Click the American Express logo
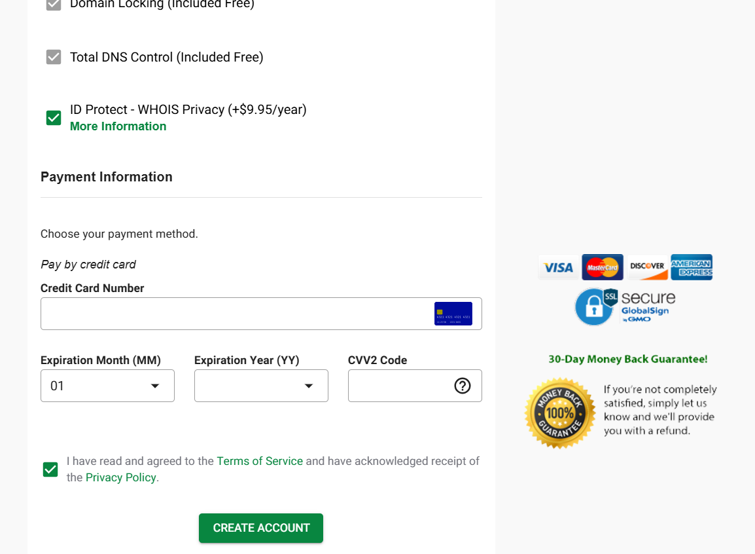The image size is (755, 554). (692, 267)
